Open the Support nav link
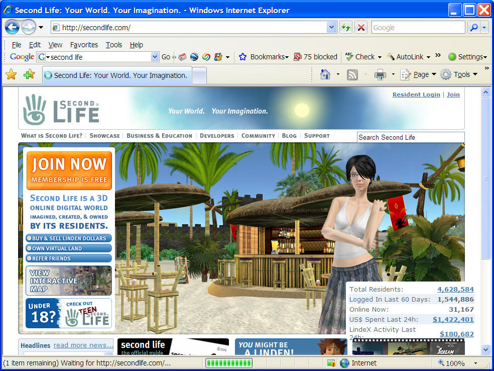The image size is (494, 371). coord(317,136)
